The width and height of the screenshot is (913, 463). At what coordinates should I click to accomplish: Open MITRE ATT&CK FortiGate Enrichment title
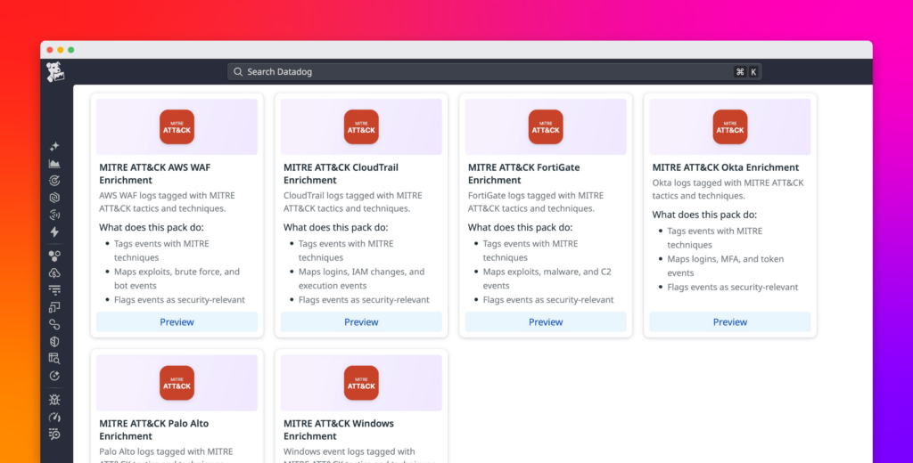[x=524, y=174]
